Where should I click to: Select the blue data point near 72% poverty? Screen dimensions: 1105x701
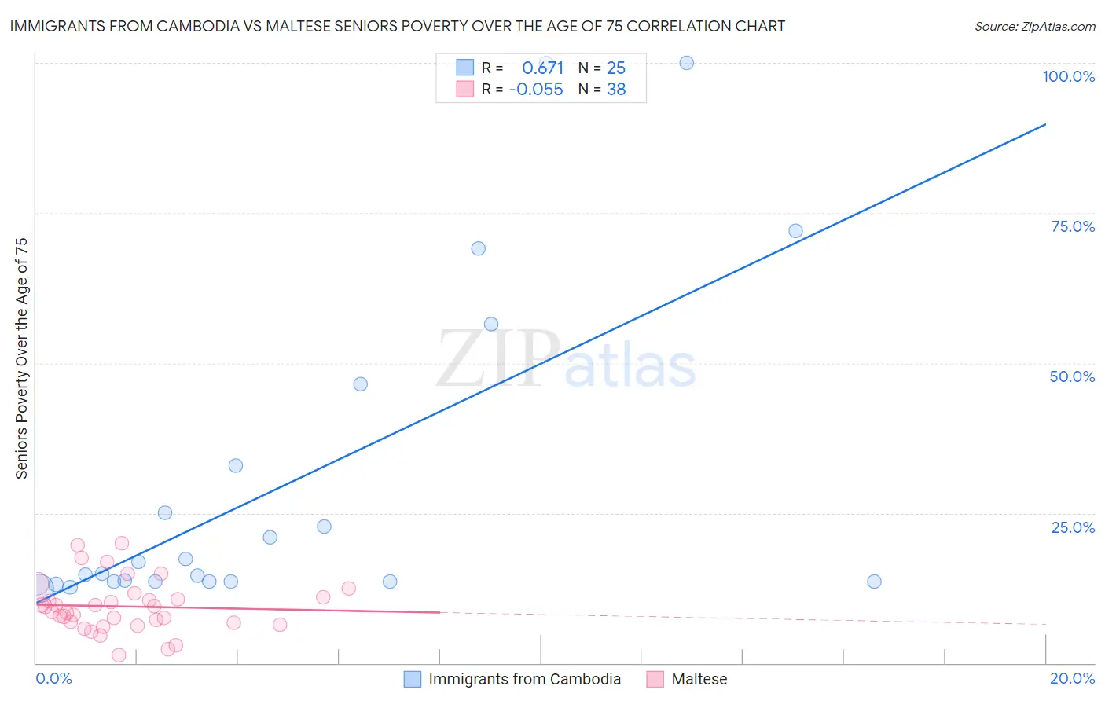click(795, 231)
